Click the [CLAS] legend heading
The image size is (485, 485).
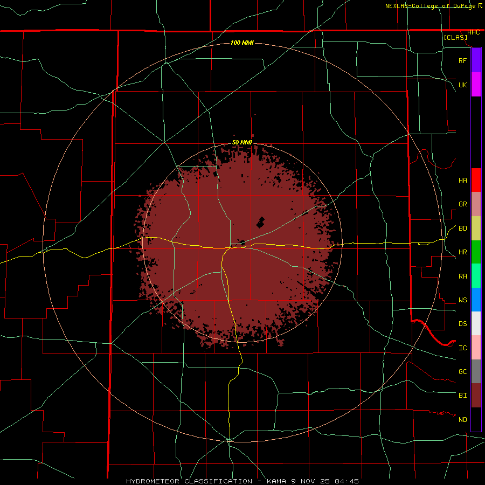pos(455,37)
